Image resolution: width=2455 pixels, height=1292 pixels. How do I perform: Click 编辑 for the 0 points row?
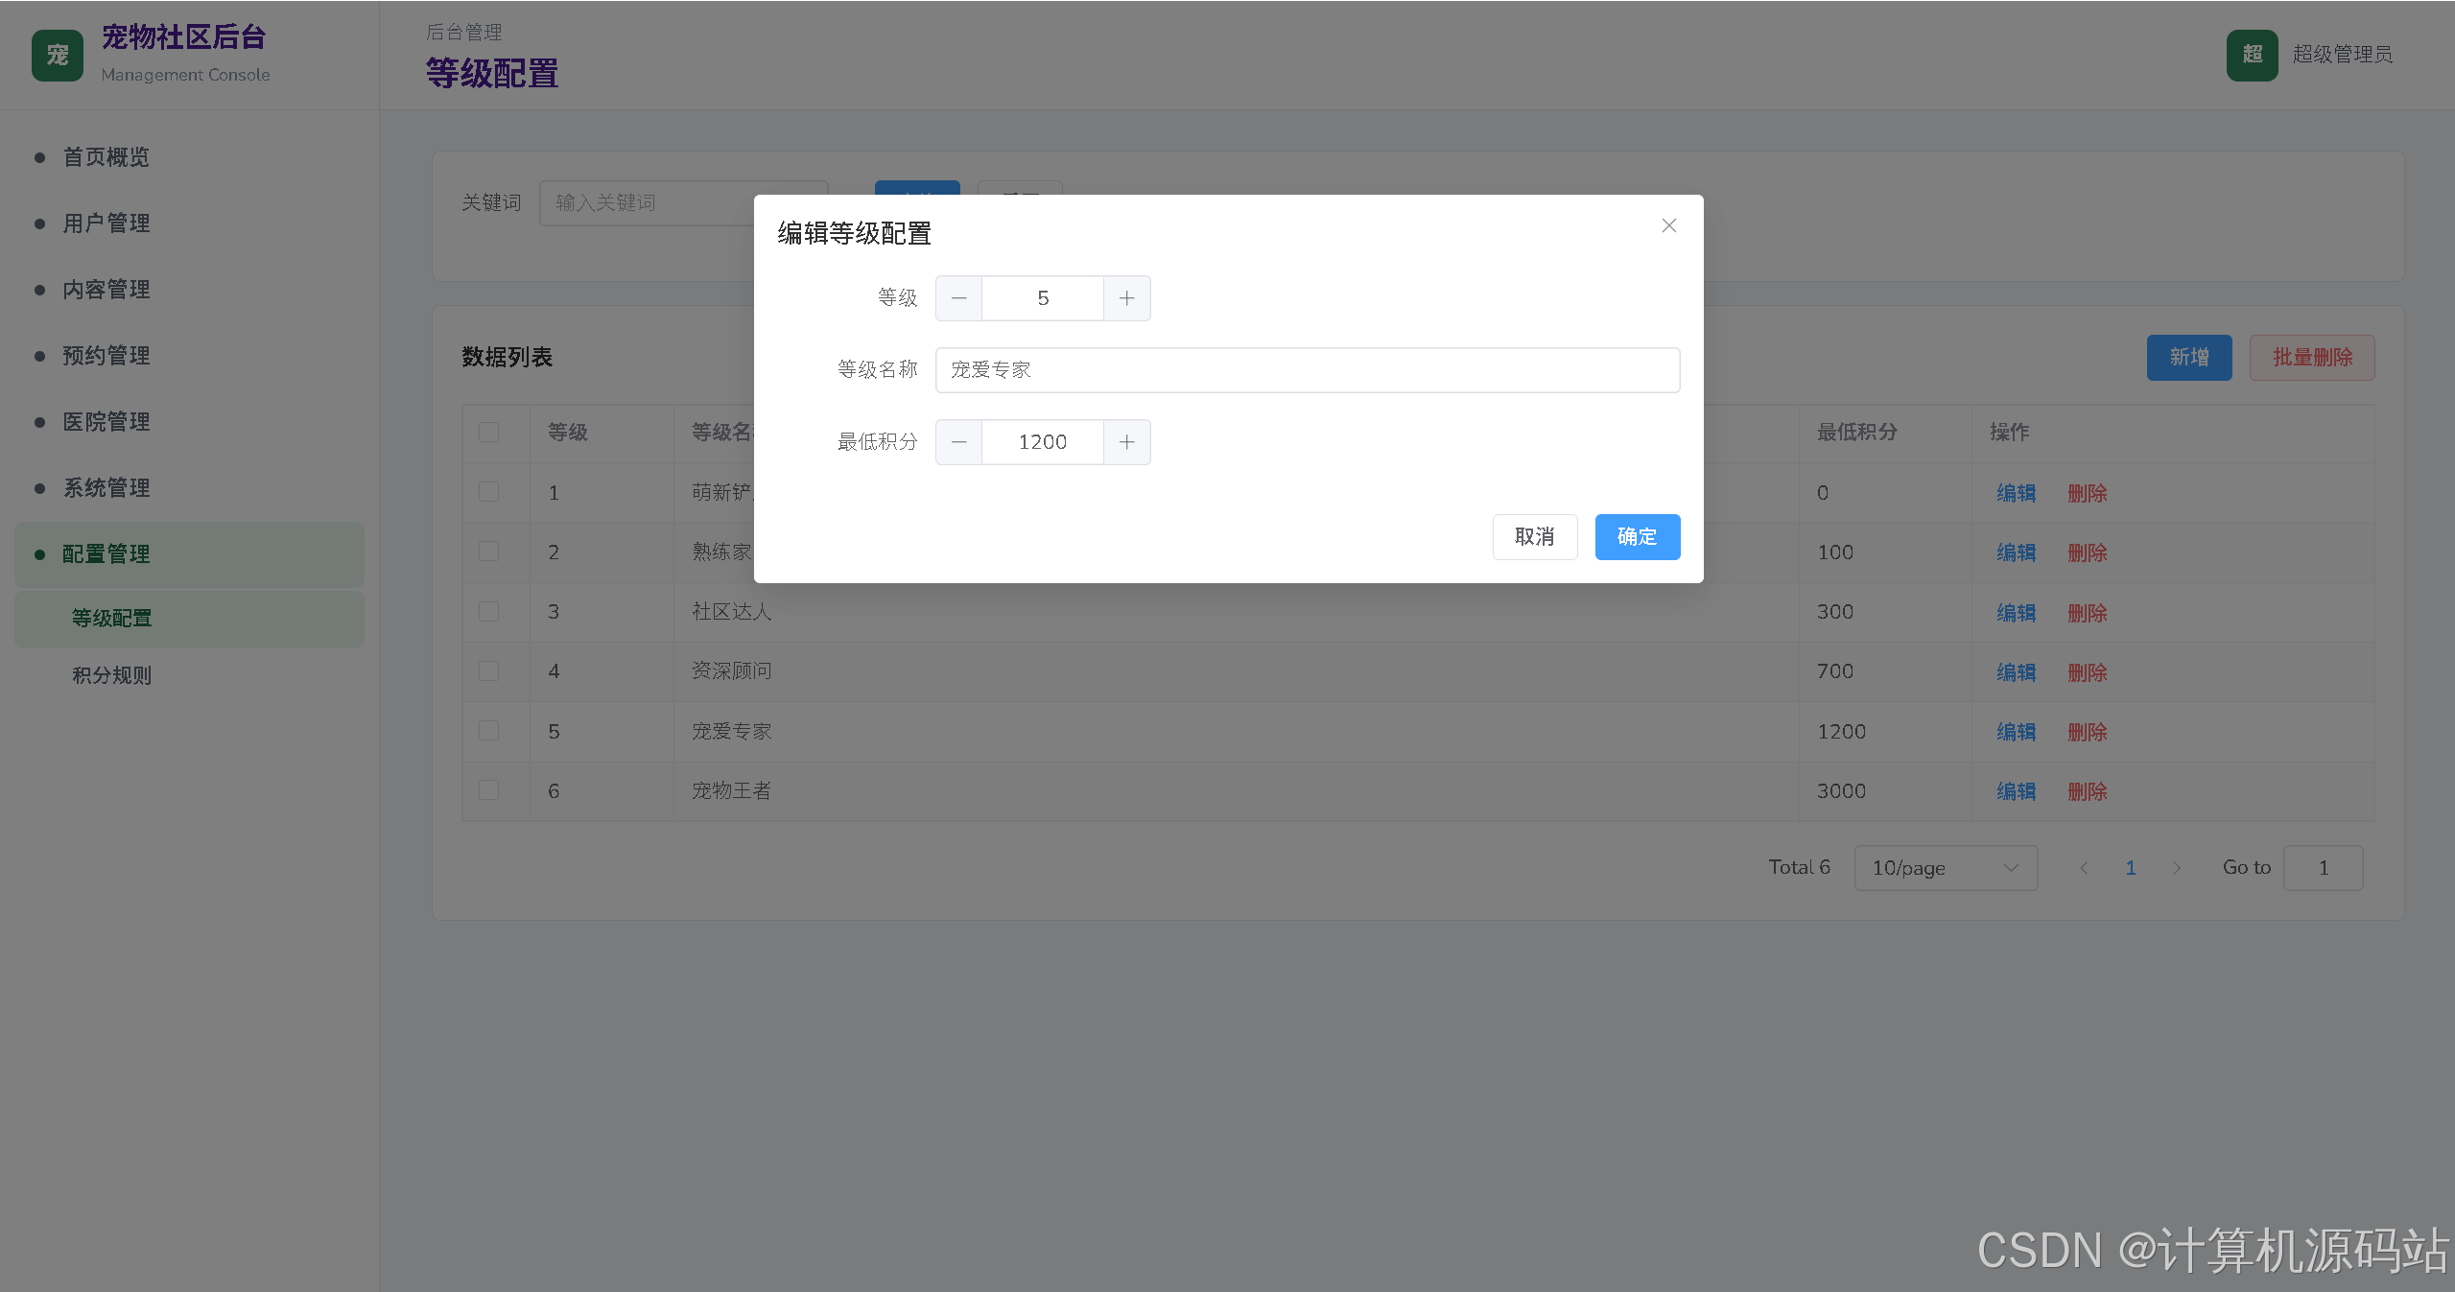tap(2016, 493)
